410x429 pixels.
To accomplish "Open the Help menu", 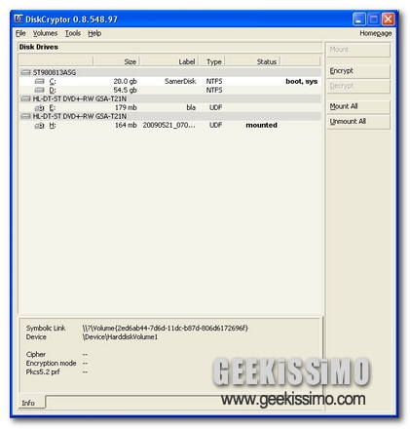I will (94, 33).
